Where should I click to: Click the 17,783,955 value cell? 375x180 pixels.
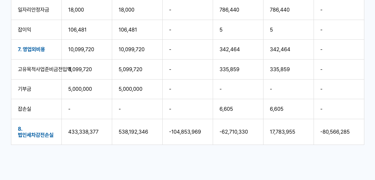point(283,132)
